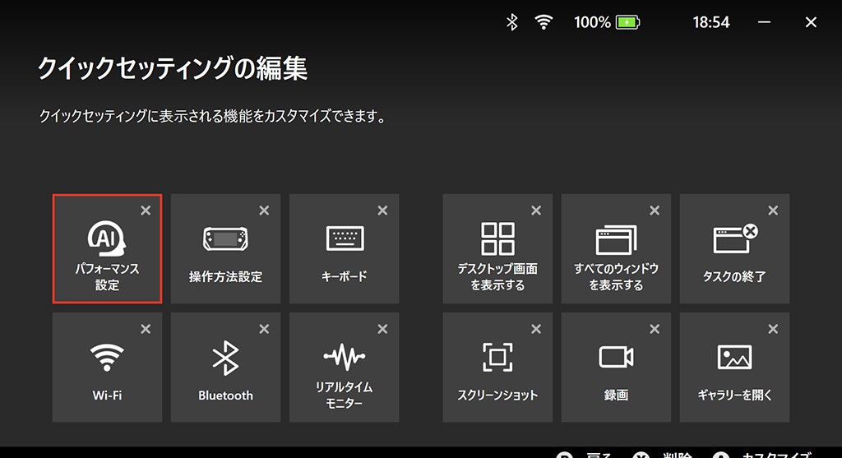Click the Bluetooth status icon in header
Screen dimensions: 842x458
(x=512, y=22)
